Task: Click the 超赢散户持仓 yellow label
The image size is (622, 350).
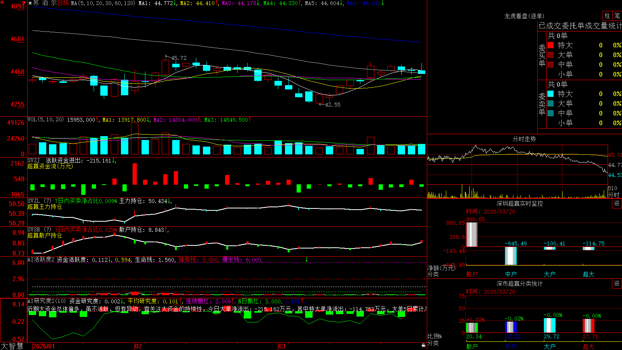Action: [45, 235]
